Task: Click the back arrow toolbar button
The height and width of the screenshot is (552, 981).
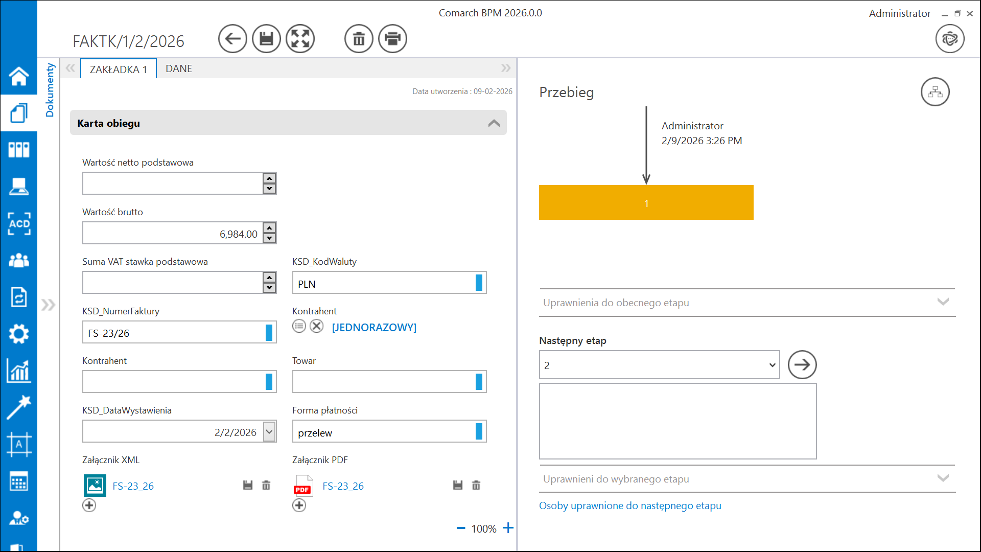Action: point(232,39)
